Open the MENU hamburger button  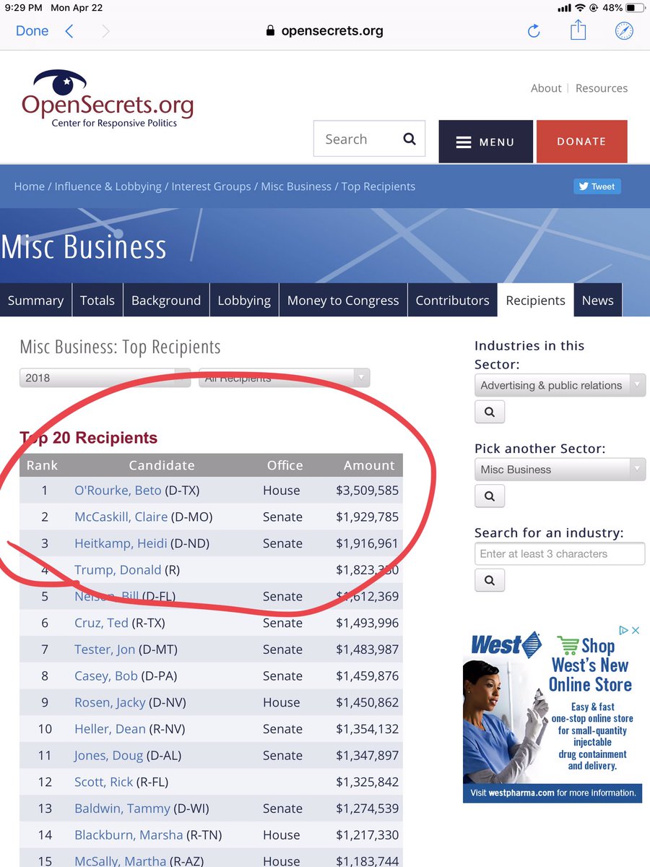coord(485,142)
